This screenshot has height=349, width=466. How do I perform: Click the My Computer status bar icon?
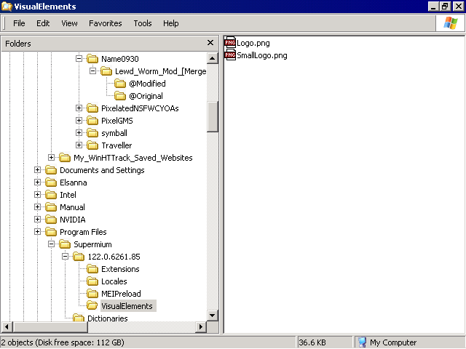pos(362,342)
